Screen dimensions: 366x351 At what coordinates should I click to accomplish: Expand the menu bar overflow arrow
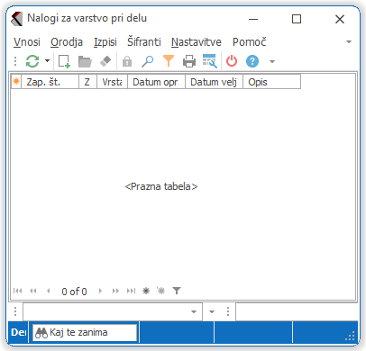tap(349, 41)
